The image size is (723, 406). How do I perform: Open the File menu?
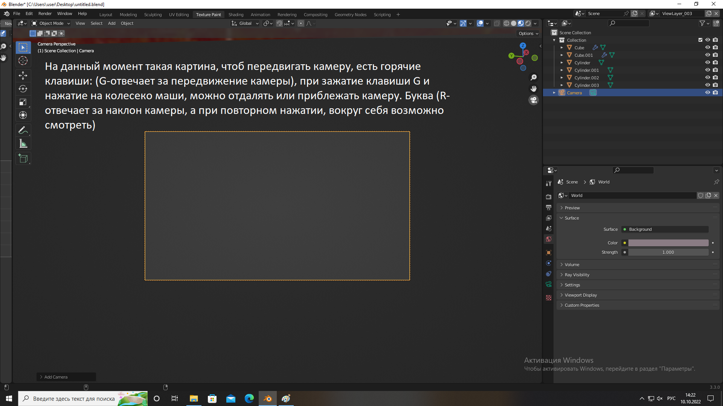point(17,14)
